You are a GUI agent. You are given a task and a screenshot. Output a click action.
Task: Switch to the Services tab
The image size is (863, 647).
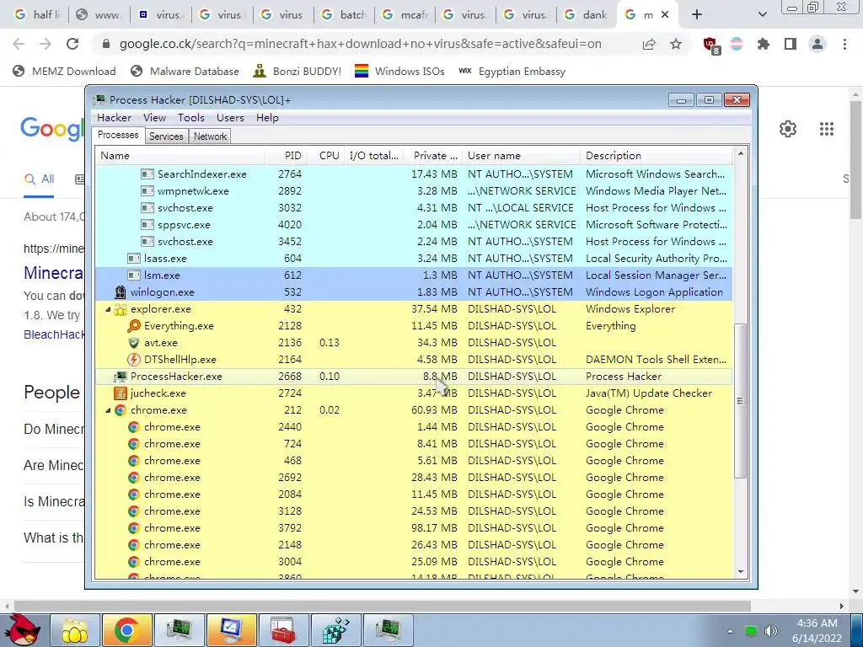[x=166, y=136]
